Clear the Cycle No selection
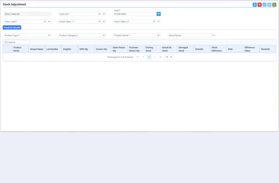Screen dimensions: 279x183 pos(99,14)
